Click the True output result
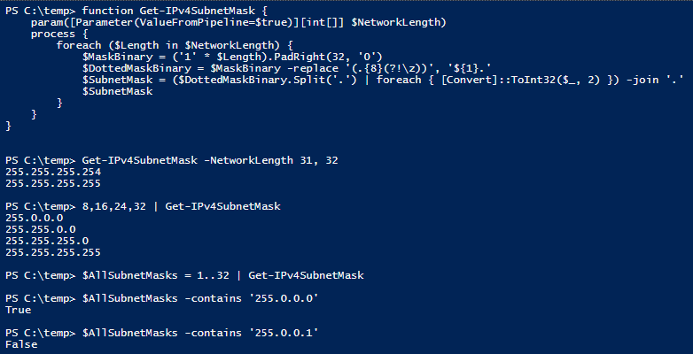693x354 pixels. (18, 310)
